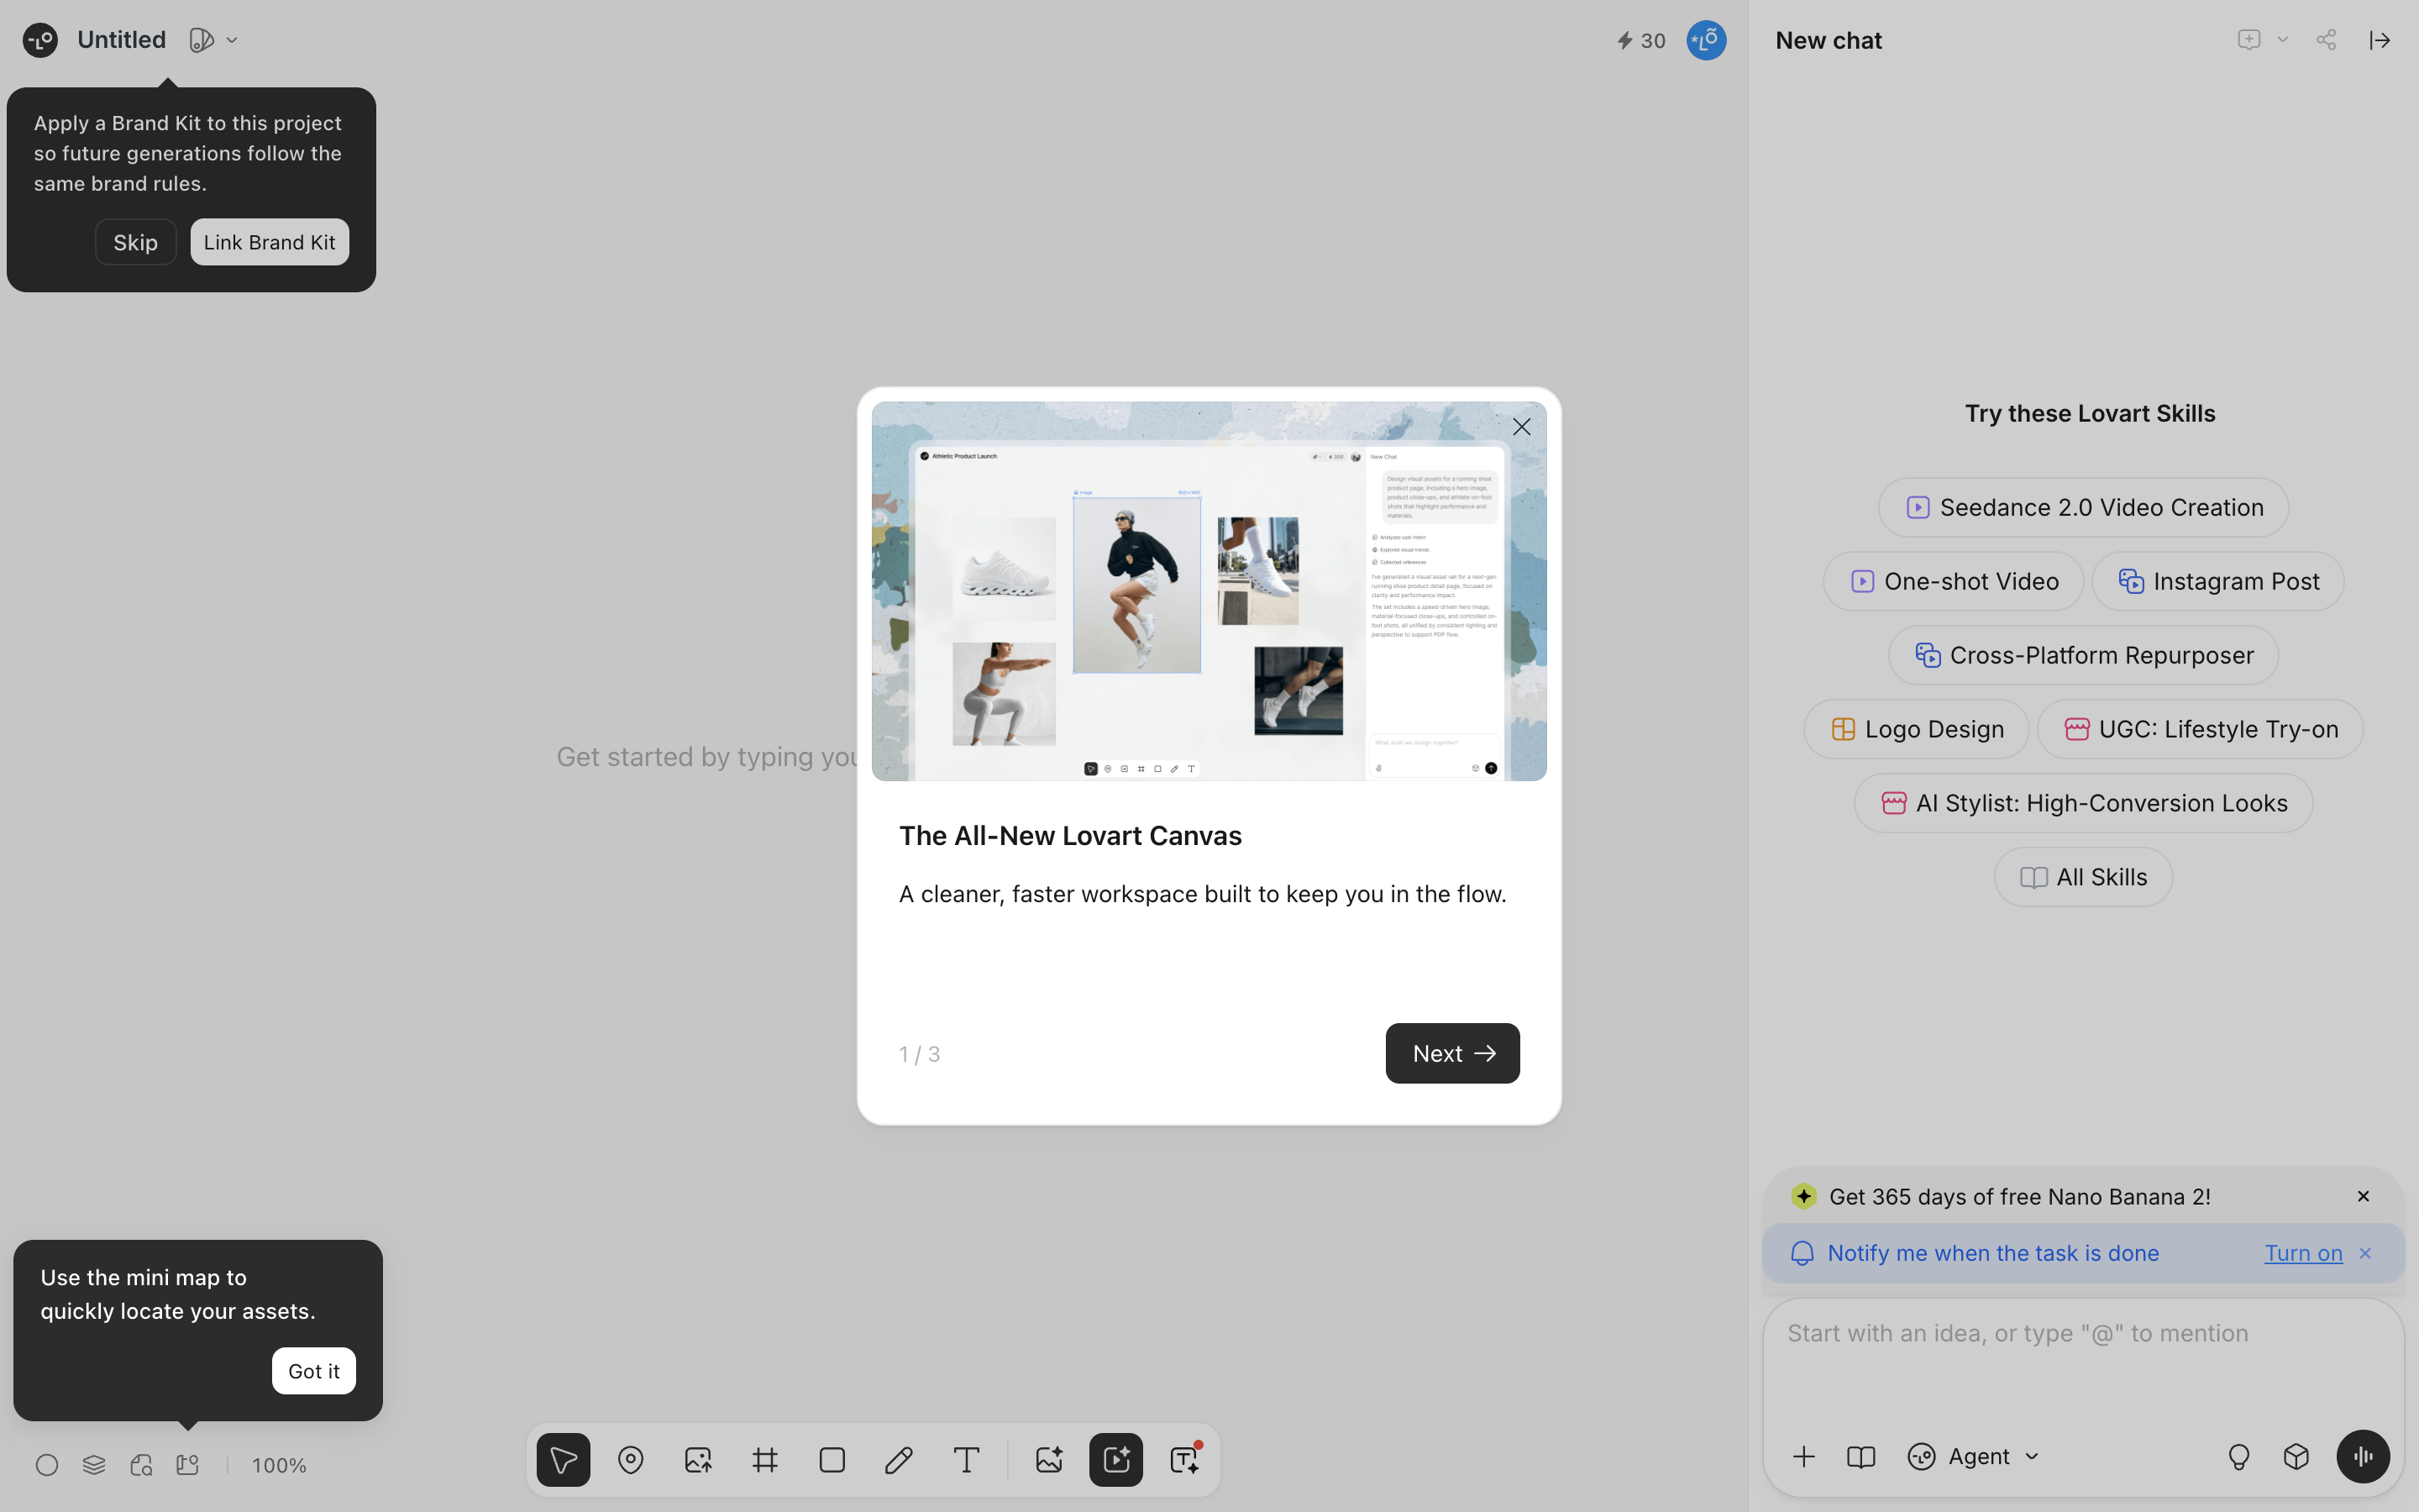Viewport: 2419px width, 1512px height.
Task: Choose the Cross-Platform Repurposer skill
Action: 2083,655
